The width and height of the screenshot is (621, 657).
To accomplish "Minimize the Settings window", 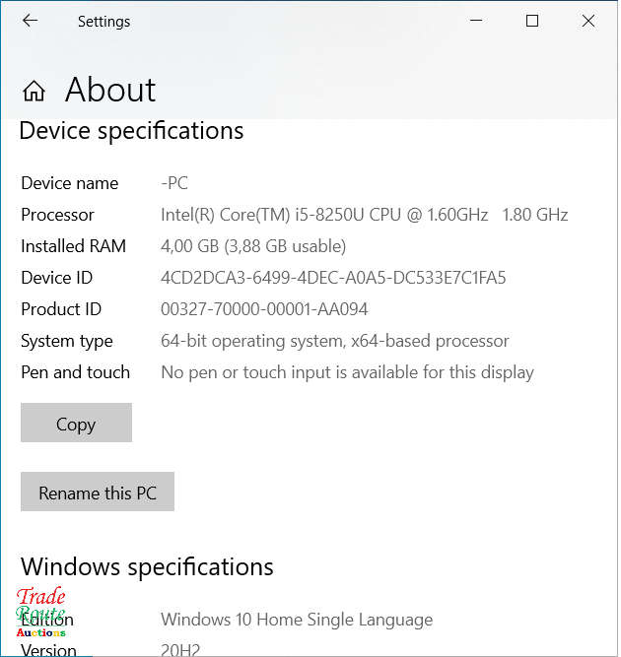I will (x=476, y=20).
